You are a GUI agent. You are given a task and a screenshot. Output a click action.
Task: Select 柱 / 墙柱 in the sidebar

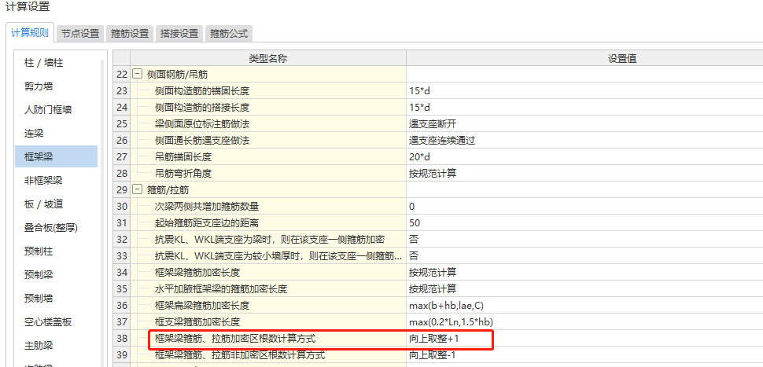pos(43,62)
